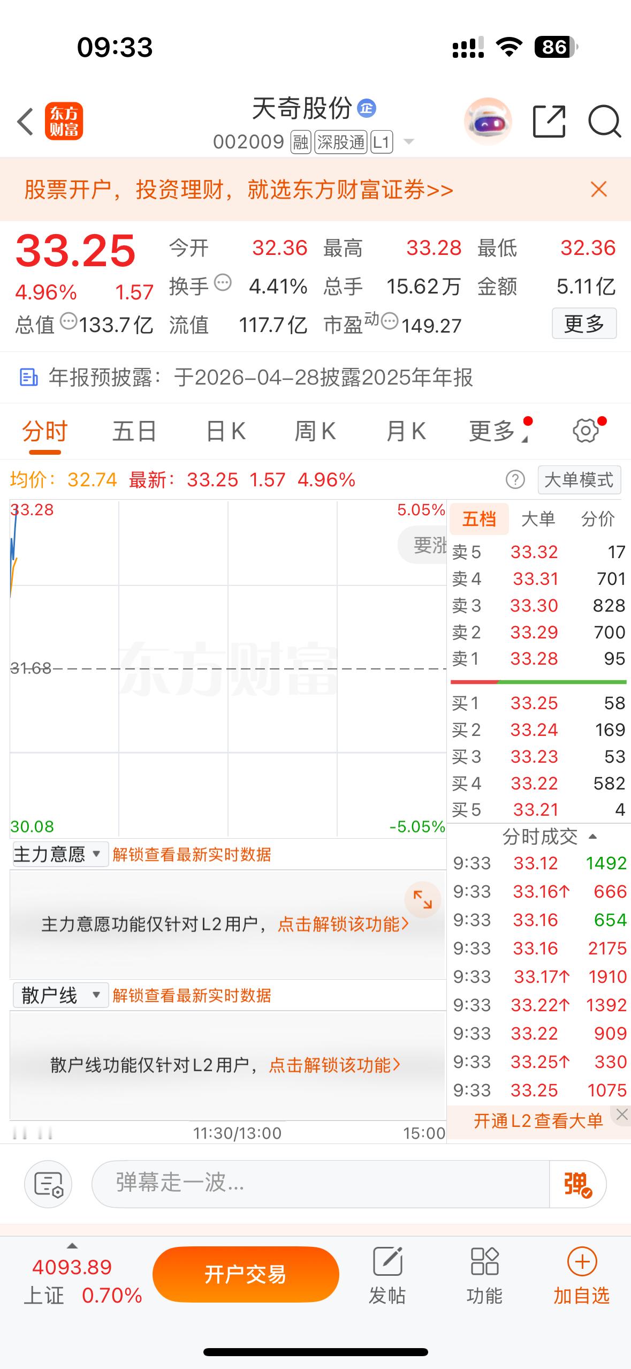Tap the question mark help icon
This screenshot has height=1369, width=631.
click(x=515, y=479)
